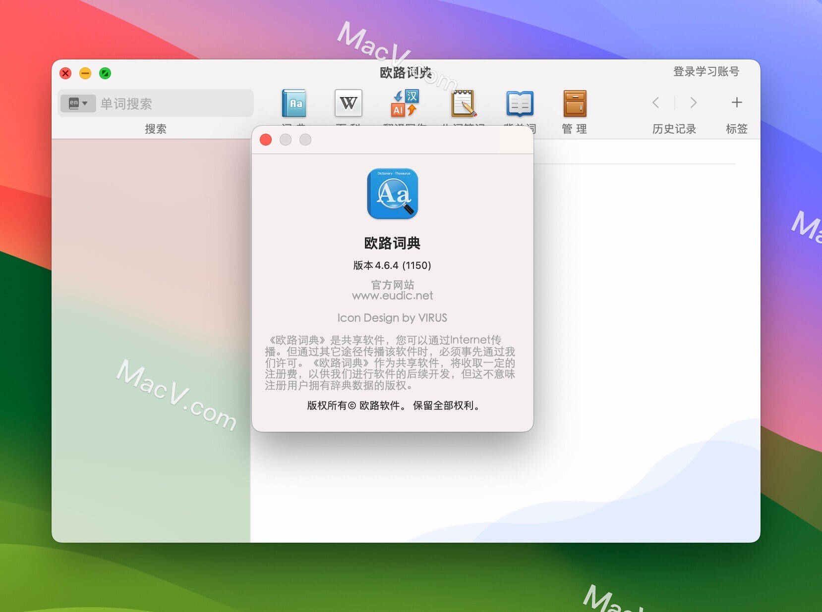Open the 背单词 word study book

(x=520, y=104)
